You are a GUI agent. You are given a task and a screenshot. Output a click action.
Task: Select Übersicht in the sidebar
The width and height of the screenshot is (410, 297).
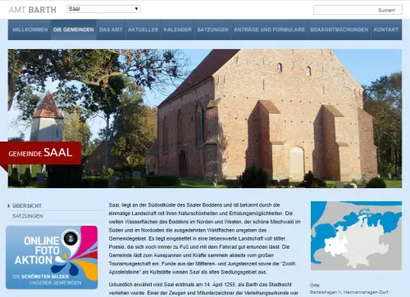tap(27, 205)
